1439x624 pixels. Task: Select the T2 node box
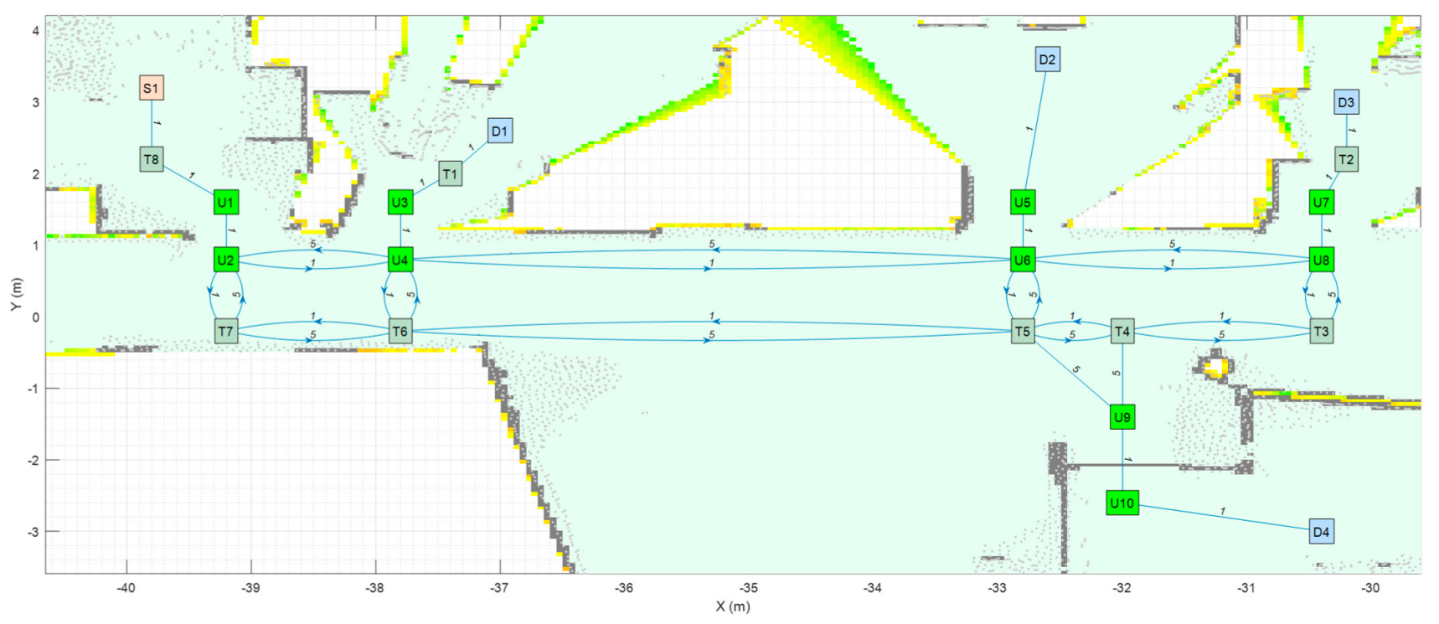pos(1346,159)
